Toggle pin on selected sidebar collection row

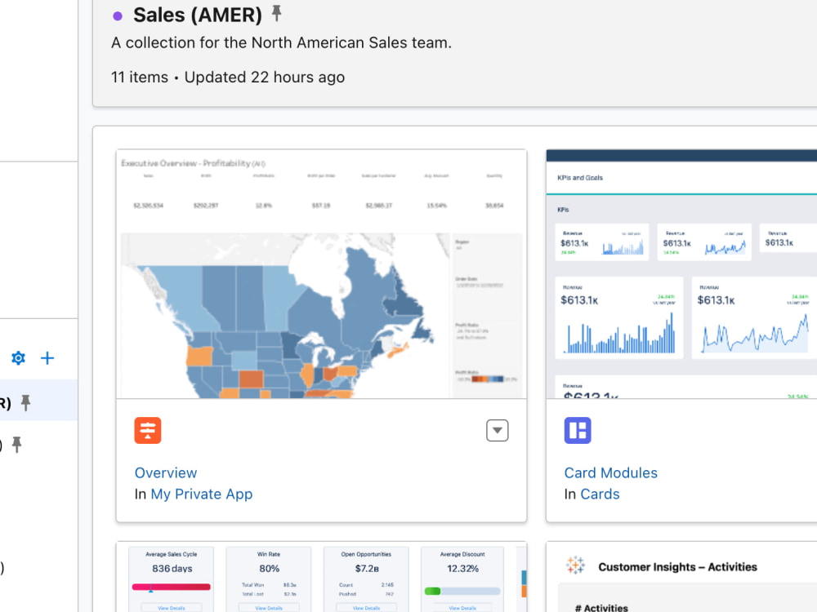click(x=25, y=402)
